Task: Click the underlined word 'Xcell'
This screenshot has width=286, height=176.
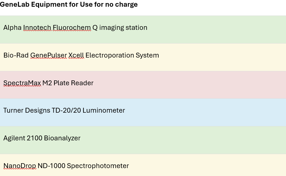Action: (76, 55)
